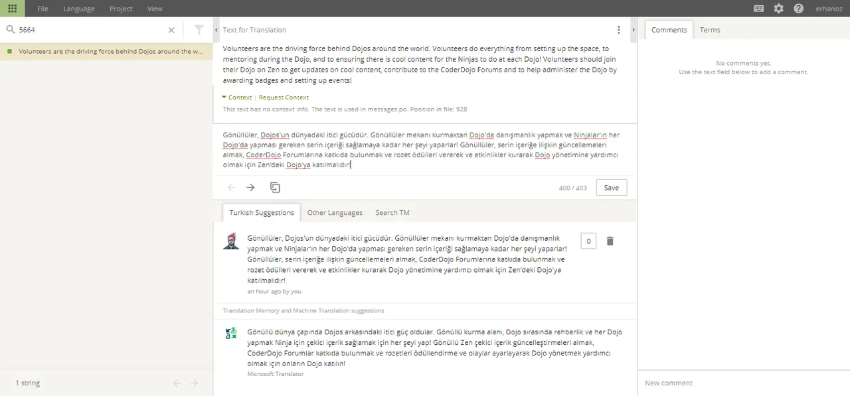850x396 pixels.
Task: Click the 'No comments yet.' message
Action: click(x=744, y=64)
